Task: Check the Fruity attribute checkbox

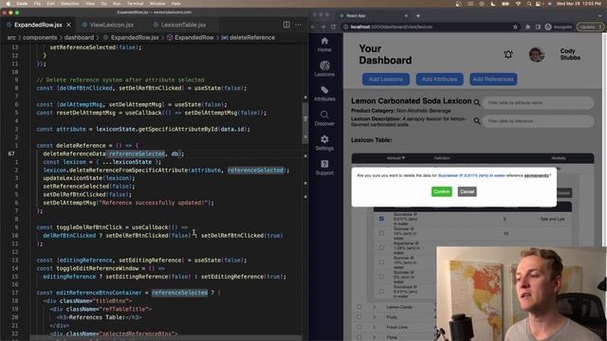Action: pos(359,317)
